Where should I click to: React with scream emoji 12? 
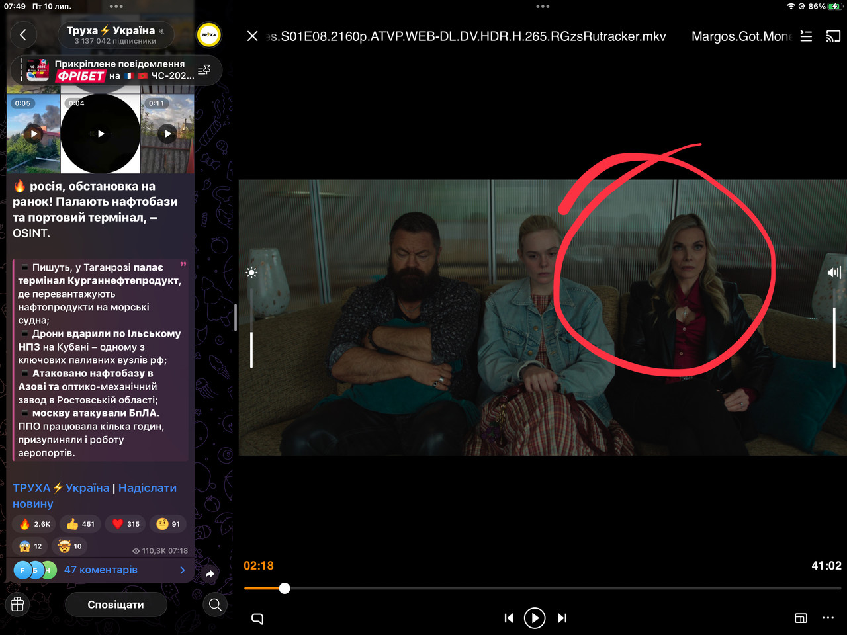coord(30,546)
